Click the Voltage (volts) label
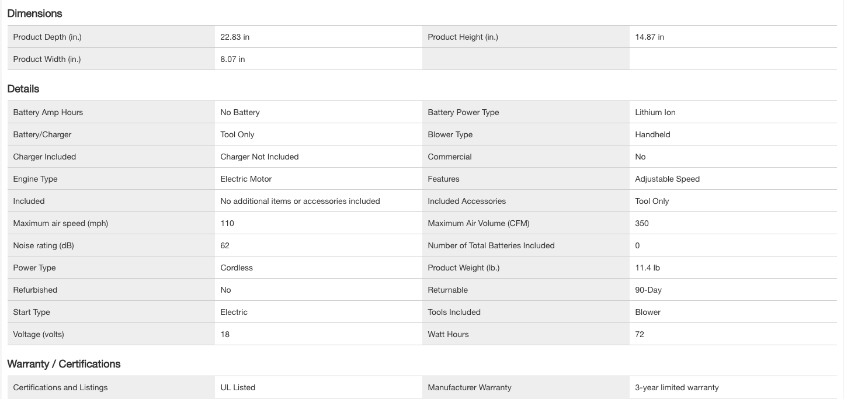 click(x=39, y=334)
